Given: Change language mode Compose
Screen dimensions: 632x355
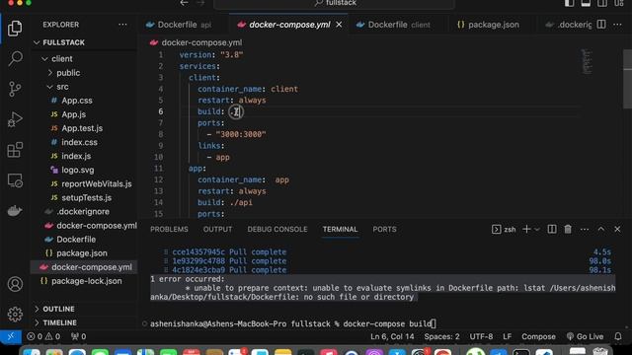Looking at the screenshot, I should click(538, 336).
